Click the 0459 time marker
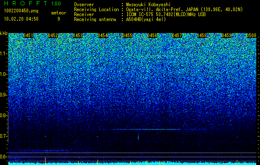Screen dimensions: 260x165 point(227,35)
